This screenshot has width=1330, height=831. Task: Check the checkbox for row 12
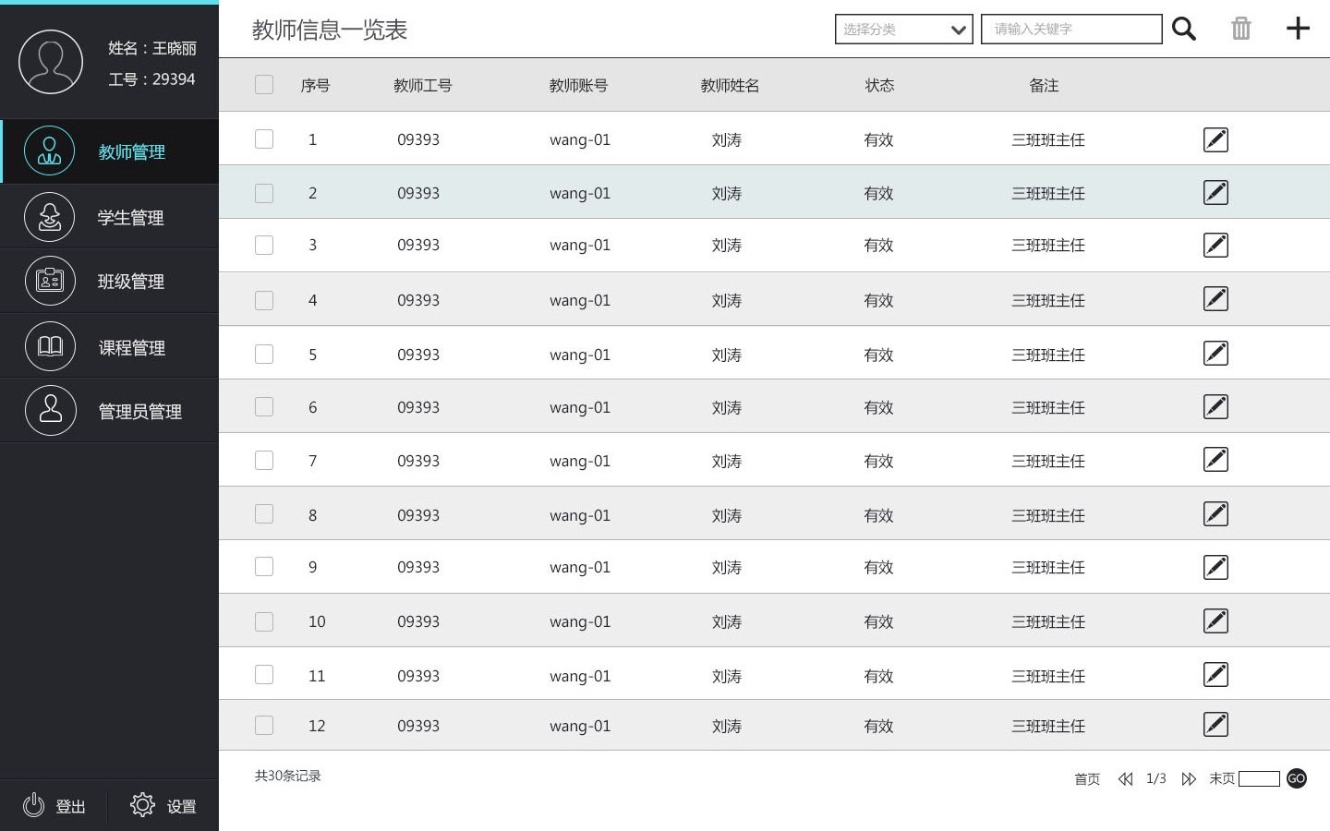(264, 726)
